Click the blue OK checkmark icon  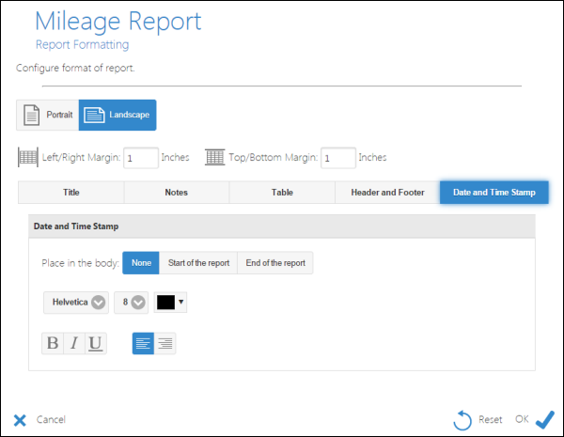(544, 419)
